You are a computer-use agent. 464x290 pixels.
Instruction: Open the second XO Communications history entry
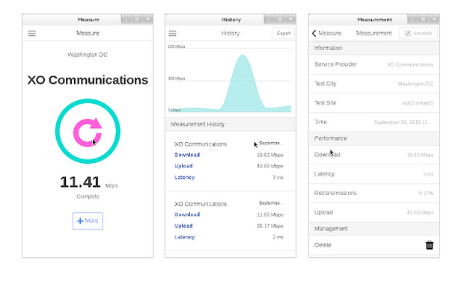click(231, 220)
